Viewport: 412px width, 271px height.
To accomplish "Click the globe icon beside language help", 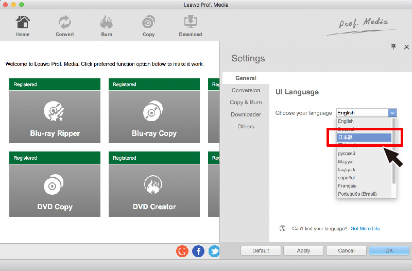I will (x=282, y=228).
